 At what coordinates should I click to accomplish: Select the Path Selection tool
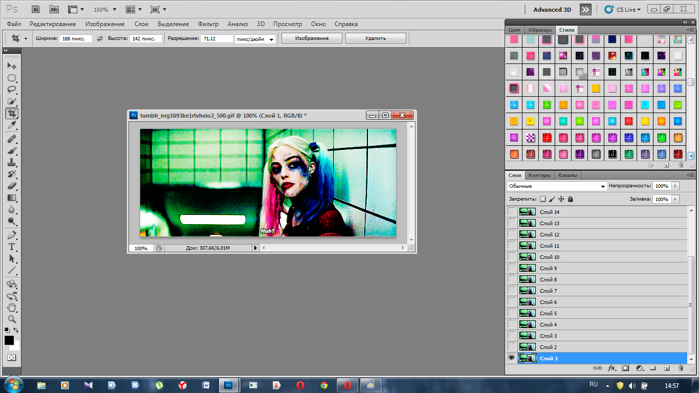coord(12,259)
